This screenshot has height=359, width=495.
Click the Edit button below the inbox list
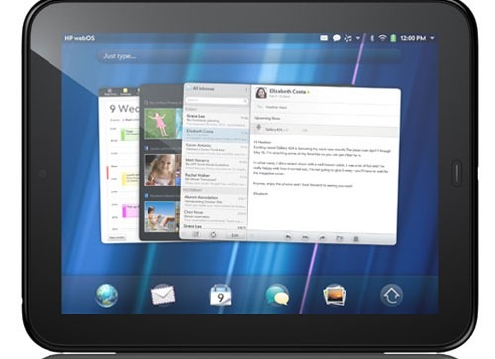coord(235,235)
